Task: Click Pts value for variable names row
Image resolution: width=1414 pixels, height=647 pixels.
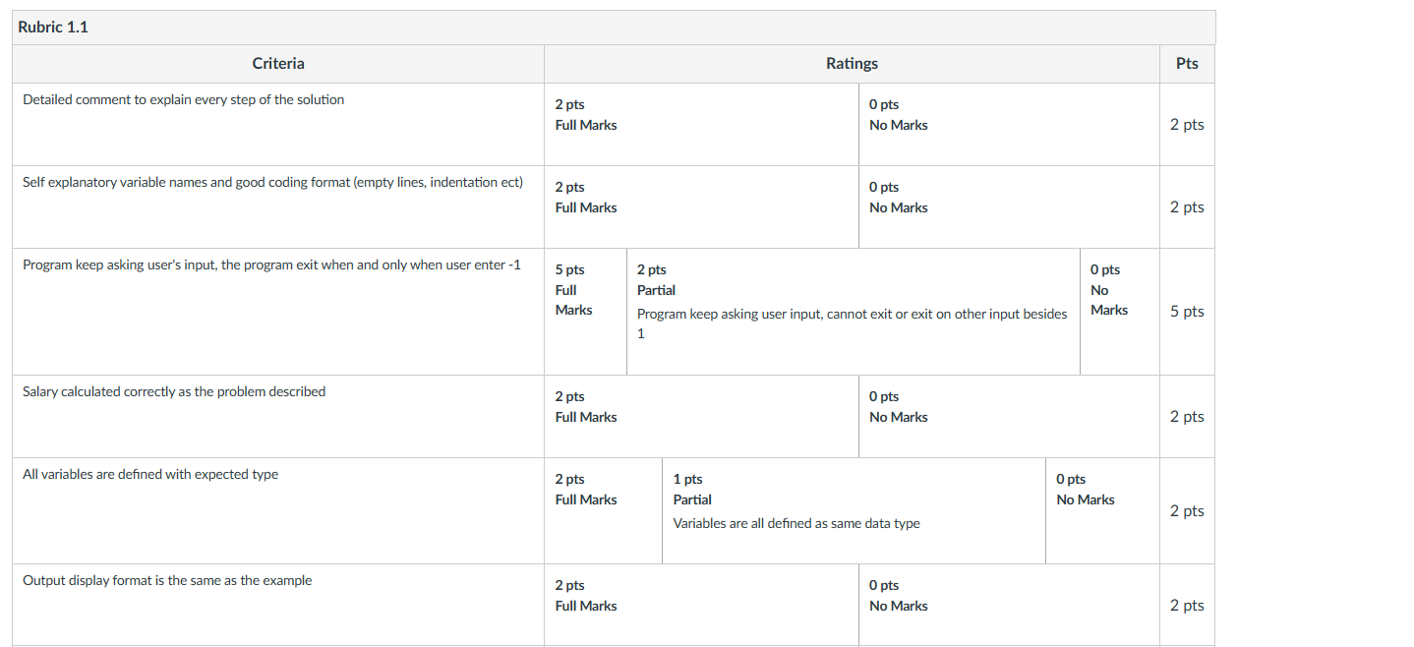Action: [1187, 207]
